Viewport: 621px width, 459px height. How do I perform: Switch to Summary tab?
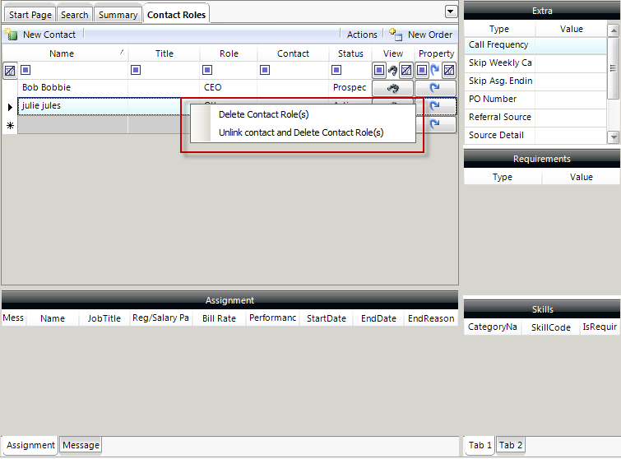click(x=118, y=15)
